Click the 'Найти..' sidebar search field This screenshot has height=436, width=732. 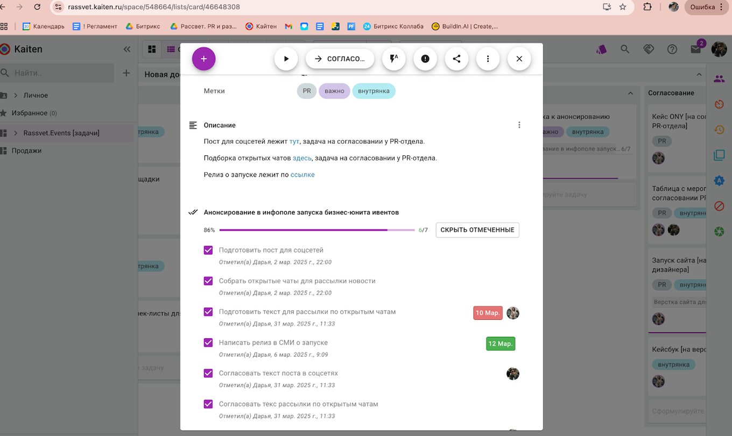point(57,73)
